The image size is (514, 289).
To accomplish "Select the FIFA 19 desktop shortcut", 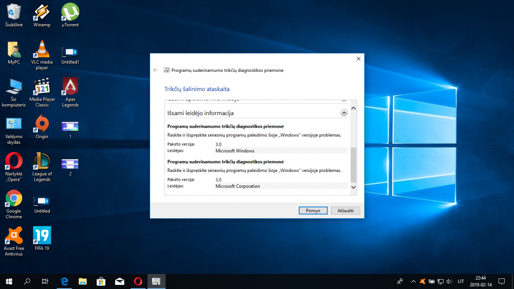I will (x=42, y=239).
